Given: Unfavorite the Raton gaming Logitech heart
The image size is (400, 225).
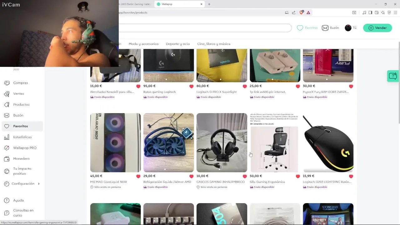Looking at the screenshot, I should tap(191, 86).
